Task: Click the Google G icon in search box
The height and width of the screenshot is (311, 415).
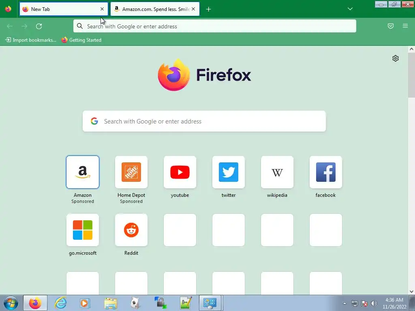Action: tap(94, 121)
